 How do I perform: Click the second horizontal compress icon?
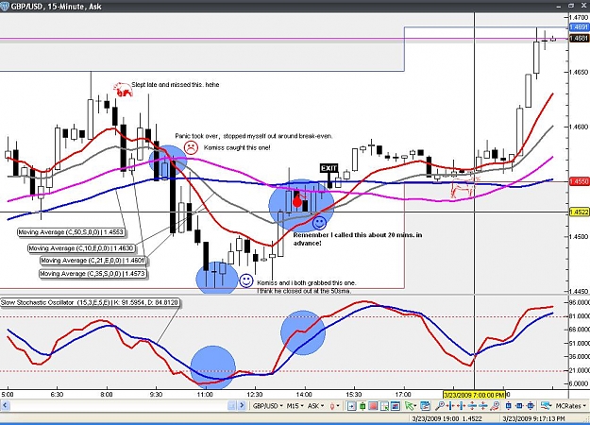pos(461,406)
